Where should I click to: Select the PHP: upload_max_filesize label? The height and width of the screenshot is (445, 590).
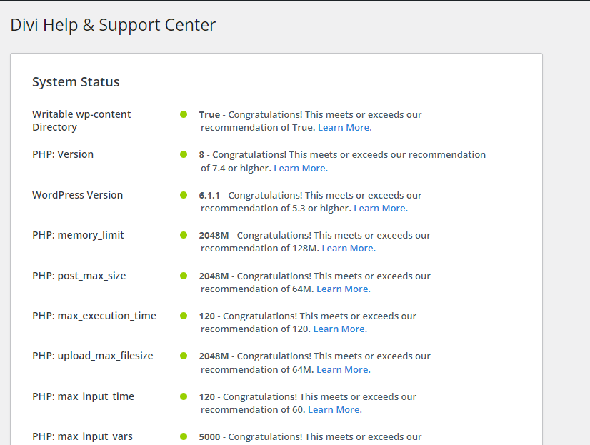(x=93, y=356)
